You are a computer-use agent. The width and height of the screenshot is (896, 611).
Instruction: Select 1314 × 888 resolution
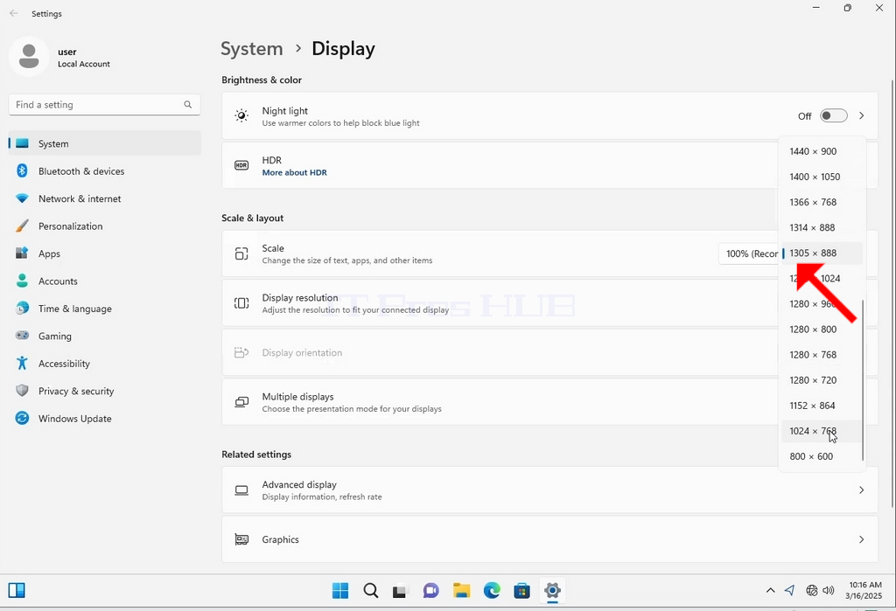(x=821, y=227)
